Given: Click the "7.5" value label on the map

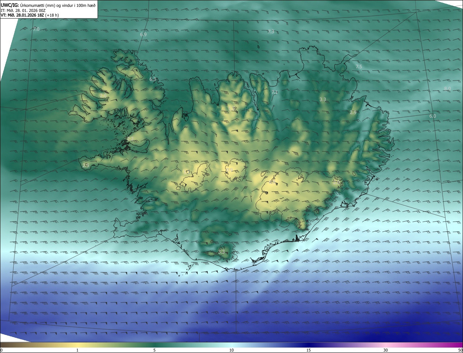Looking at the screenshot, I should coord(359,66).
